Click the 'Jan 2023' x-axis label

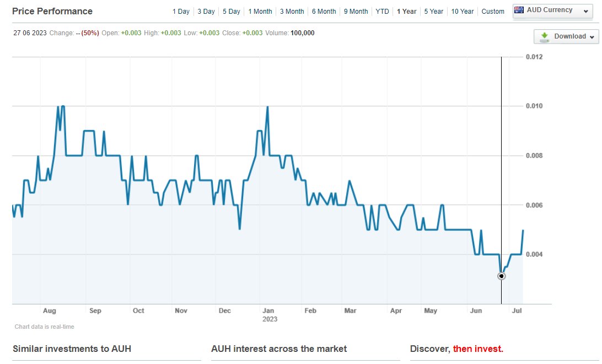[270, 315]
